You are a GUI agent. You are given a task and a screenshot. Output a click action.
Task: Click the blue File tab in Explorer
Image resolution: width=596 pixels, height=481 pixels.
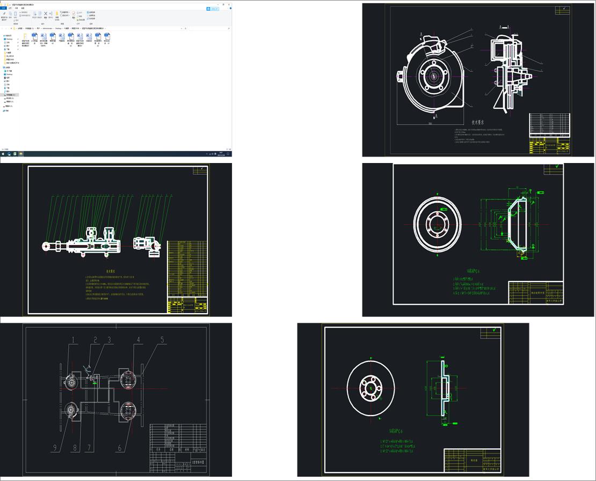point(3,8)
